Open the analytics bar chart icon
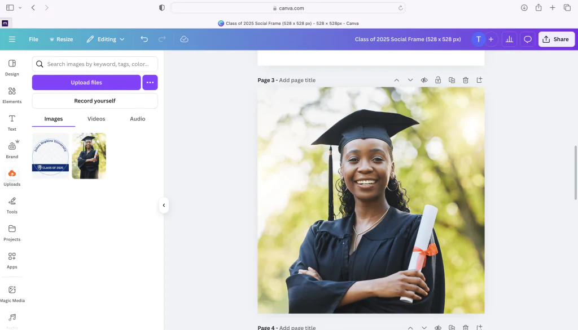578x330 pixels. click(509, 39)
